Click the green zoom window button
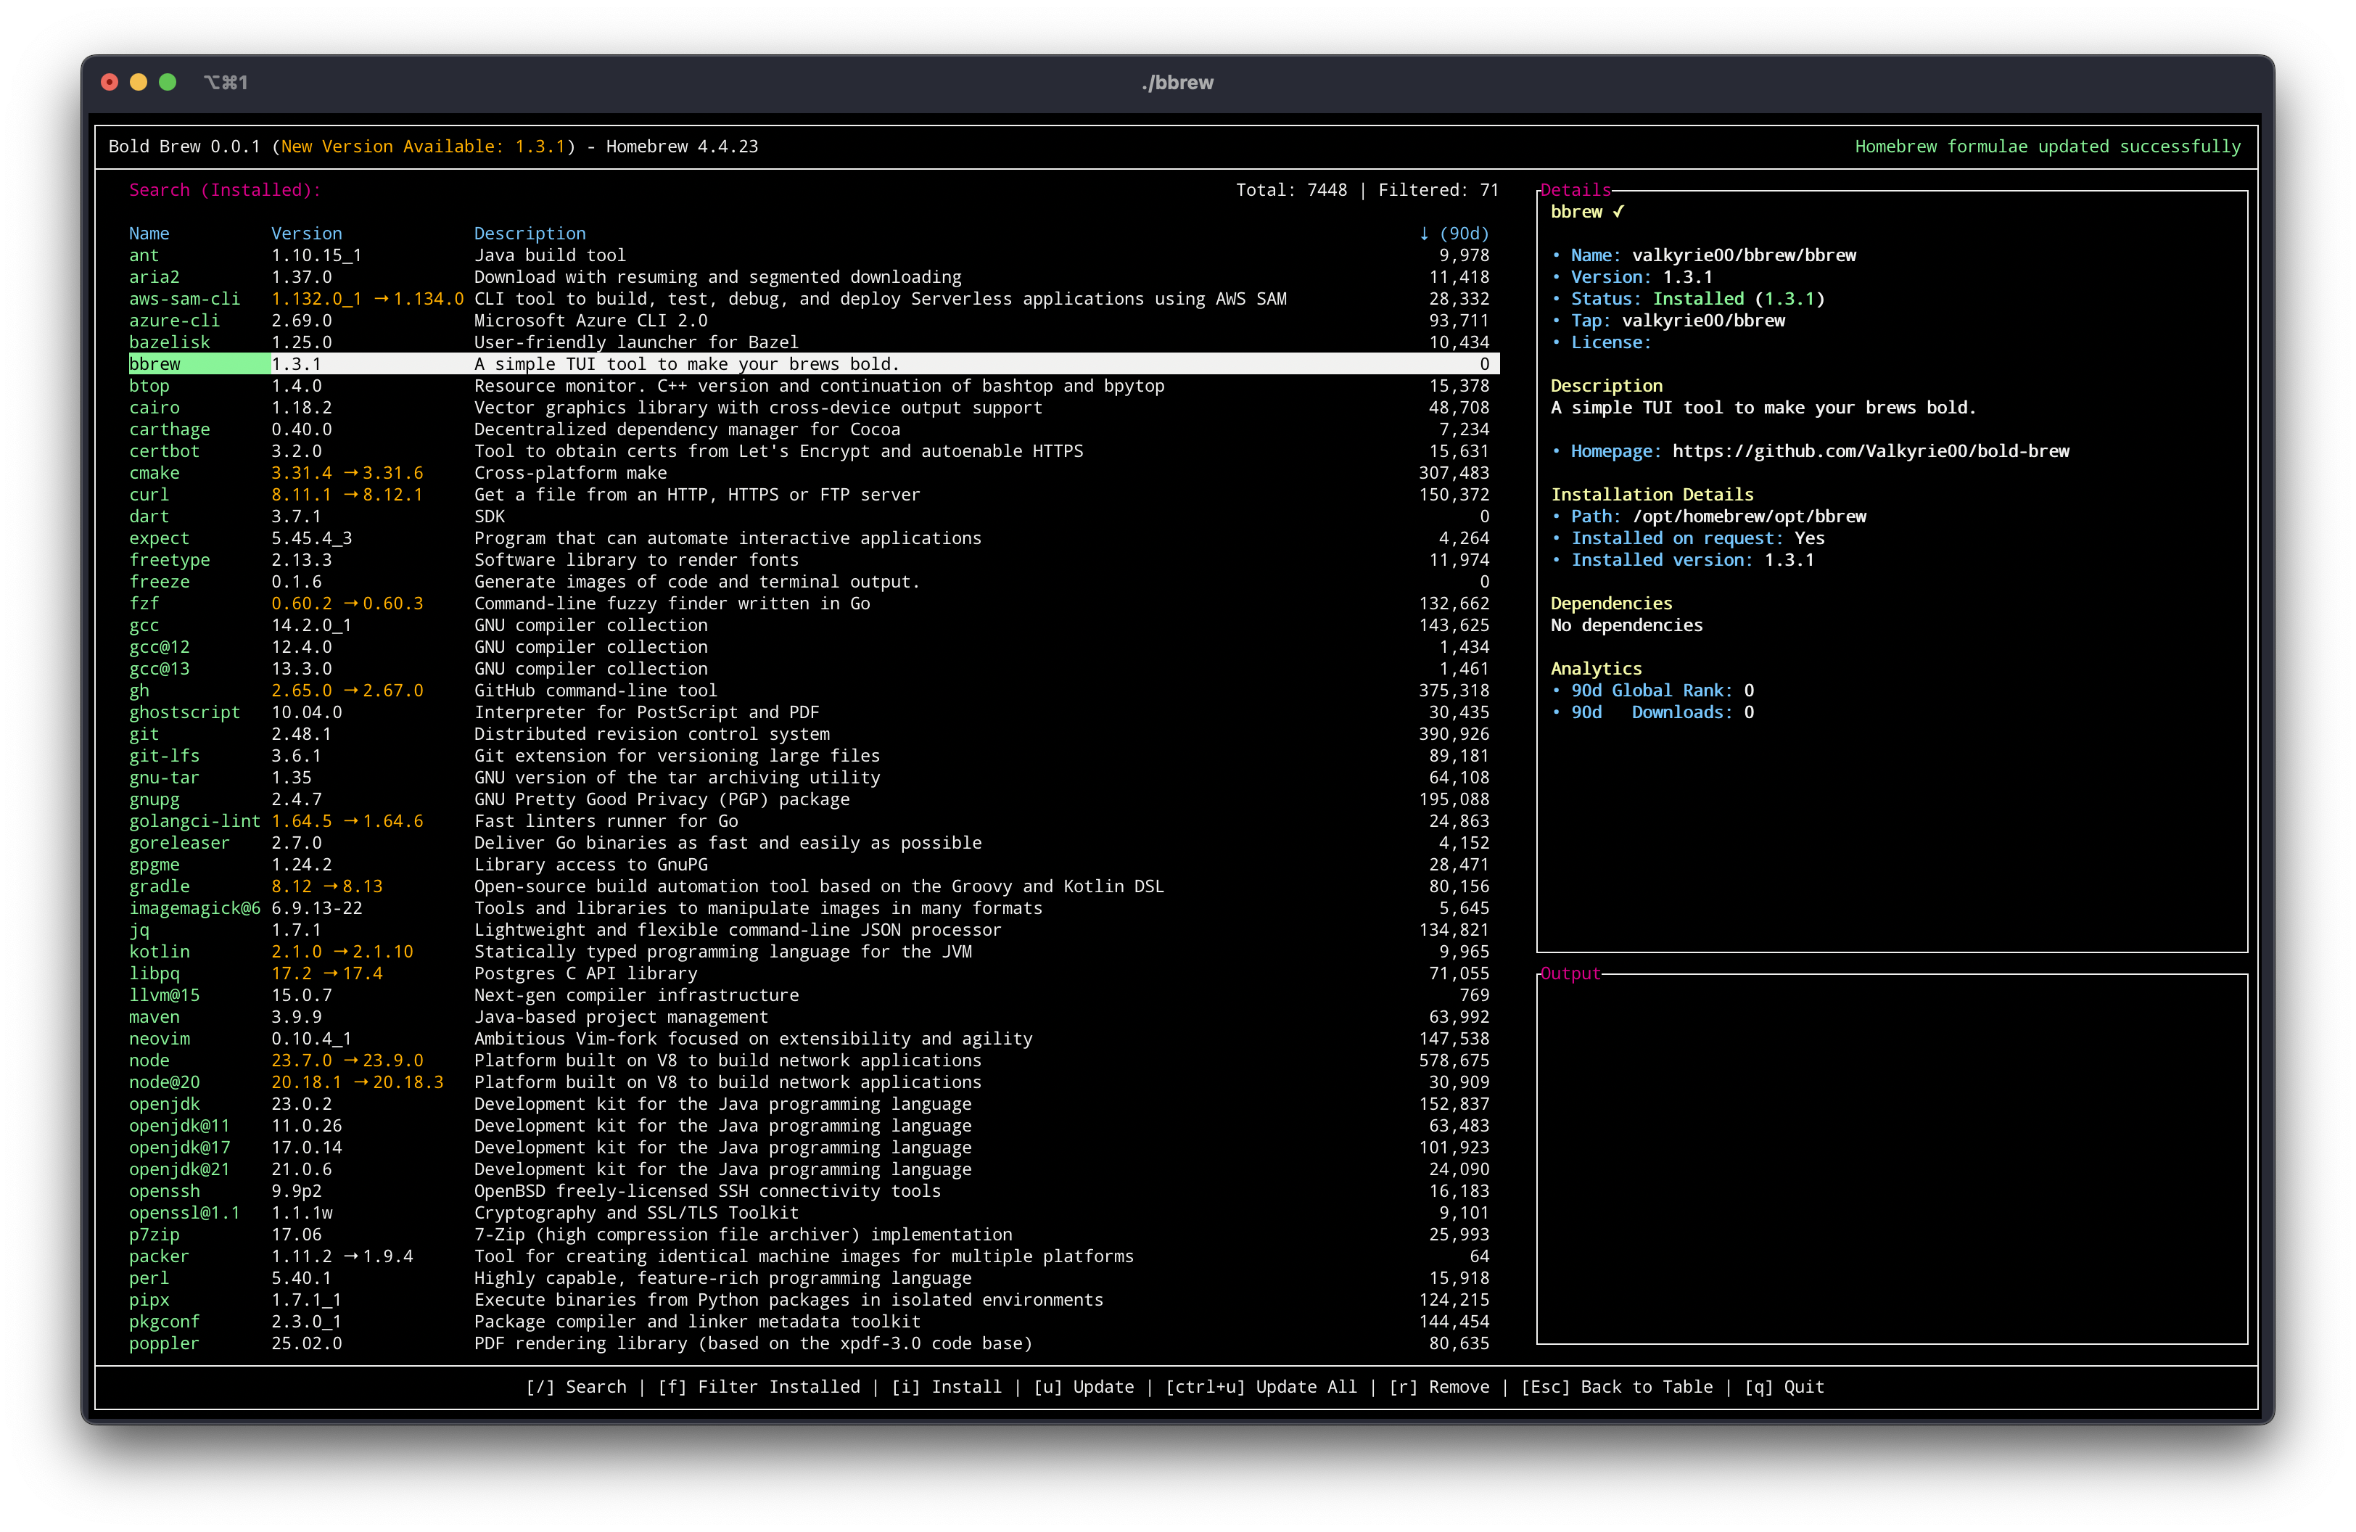This screenshot has width=2356, height=1532. pyautogui.click(x=168, y=82)
